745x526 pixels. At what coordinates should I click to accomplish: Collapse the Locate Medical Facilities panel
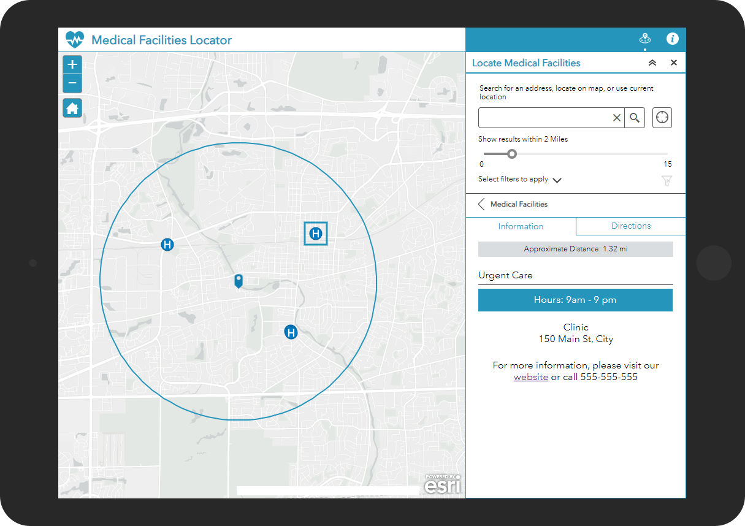652,63
